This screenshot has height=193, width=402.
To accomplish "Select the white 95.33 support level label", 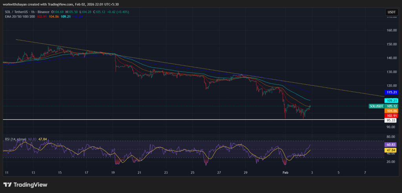I will [392, 121].
